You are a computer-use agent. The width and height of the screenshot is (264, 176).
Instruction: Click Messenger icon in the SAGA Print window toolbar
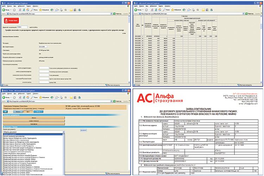(79, 98)
